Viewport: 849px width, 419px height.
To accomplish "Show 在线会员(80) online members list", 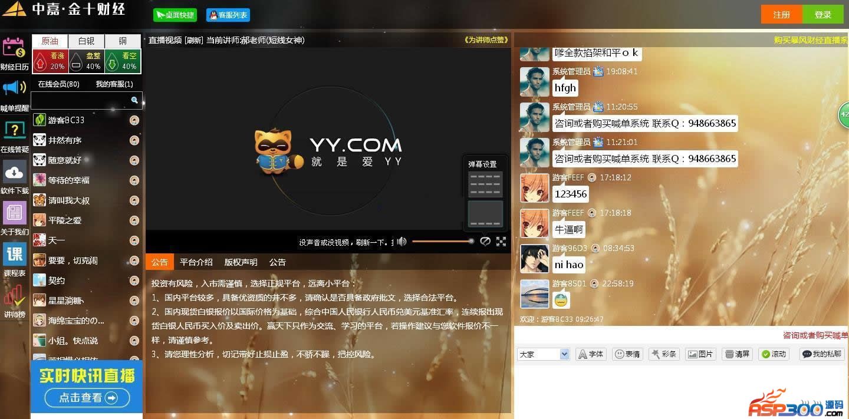I will click(58, 84).
